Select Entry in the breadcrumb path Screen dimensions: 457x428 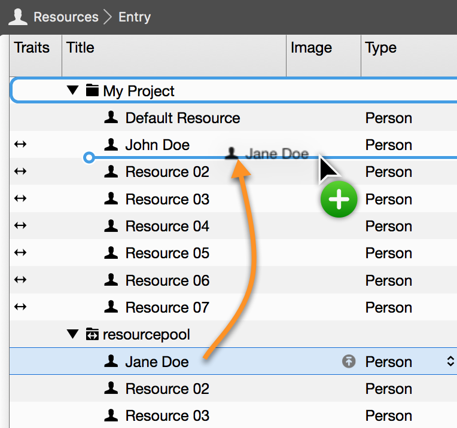(135, 17)
